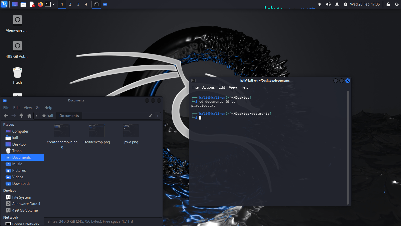Click the log out icon in the panel
This screenshot has height=226, width=401.
[397, 4]
